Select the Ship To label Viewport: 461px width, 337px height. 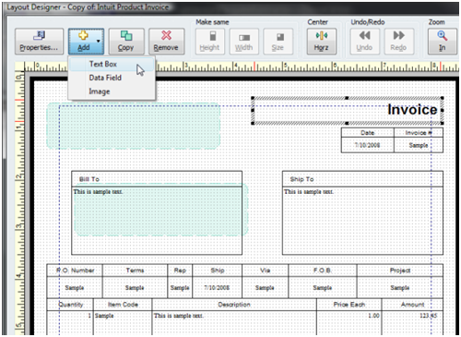[301, 179]
